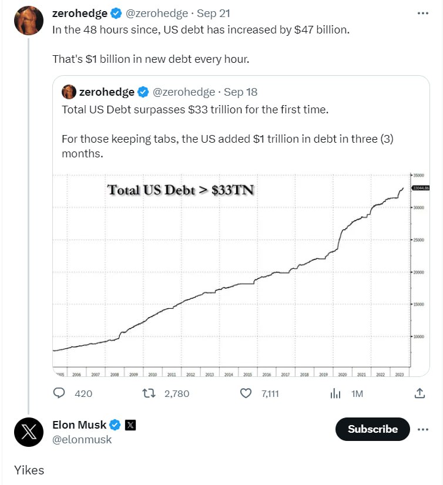Click the reply comment bubble icon
Image resolution: width=443 pixels, height=485 pixels.
pos(59,393)
